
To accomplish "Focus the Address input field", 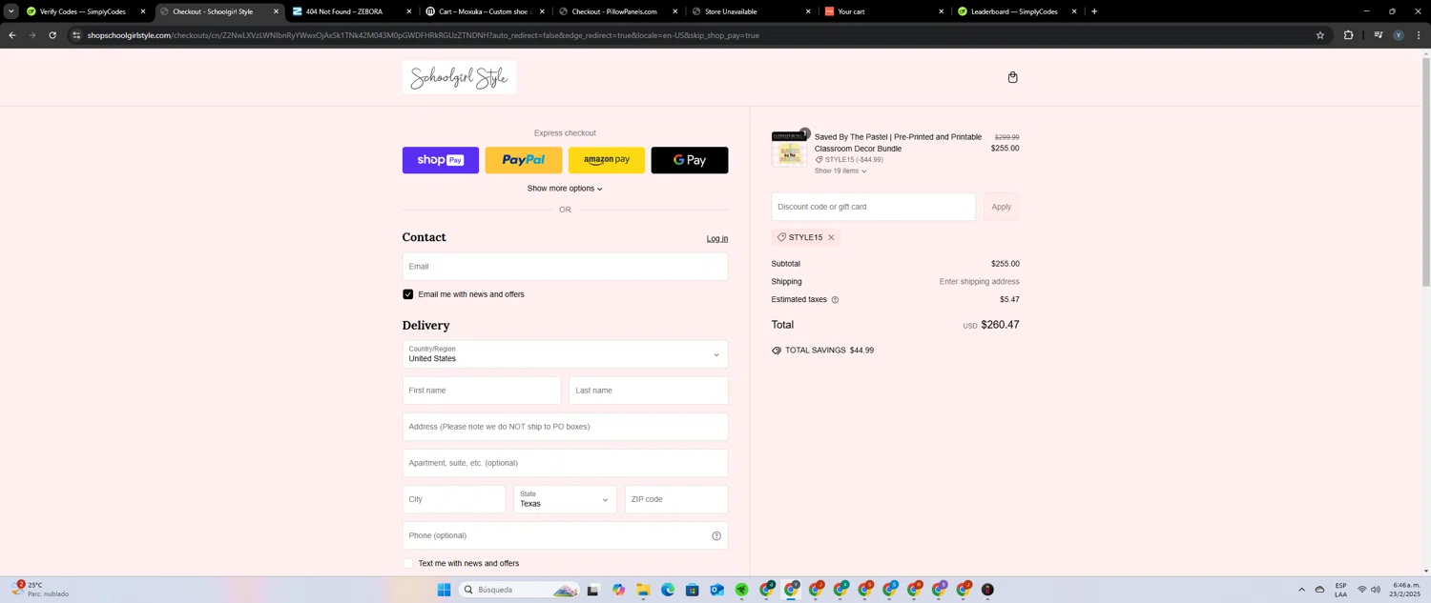I will click(565, 427).
